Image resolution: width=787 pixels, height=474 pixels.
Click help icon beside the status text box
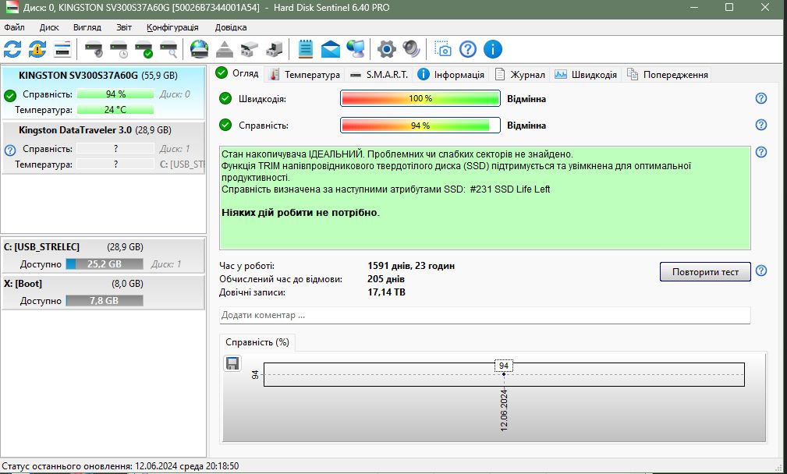click(761, 152)
